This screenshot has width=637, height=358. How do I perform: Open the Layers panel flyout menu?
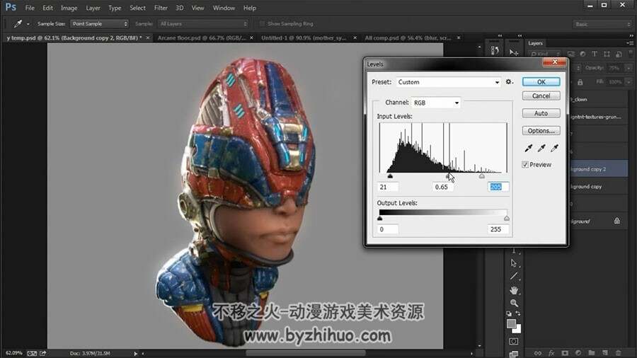coord(630,43)
